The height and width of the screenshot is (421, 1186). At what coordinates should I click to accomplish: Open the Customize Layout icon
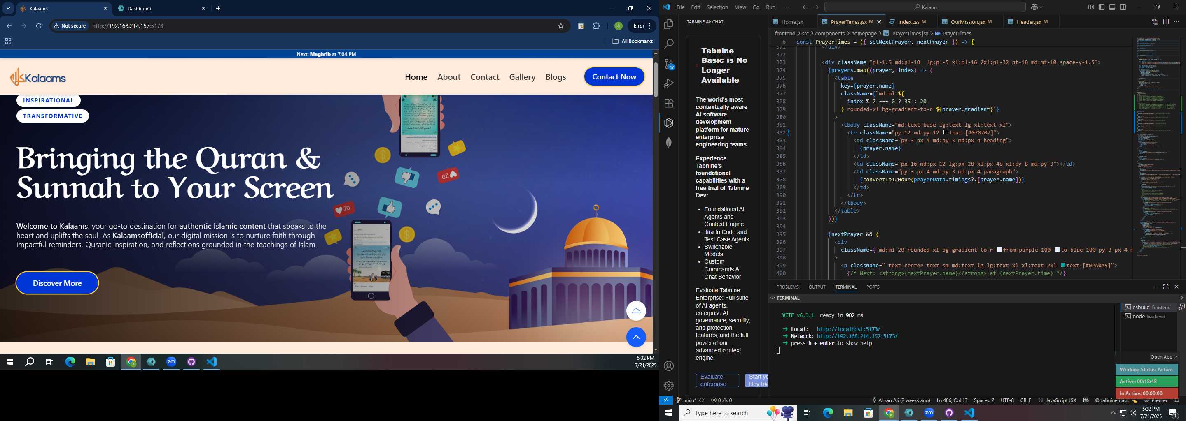pos(1091,7)
